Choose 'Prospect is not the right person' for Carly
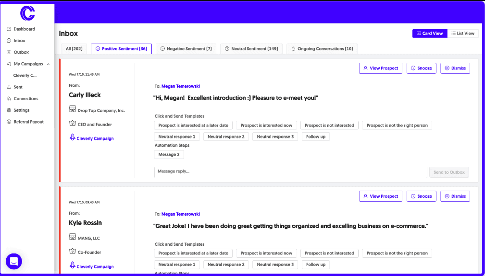This screenshot has height=276, width=485. click(x=397, y=125)
